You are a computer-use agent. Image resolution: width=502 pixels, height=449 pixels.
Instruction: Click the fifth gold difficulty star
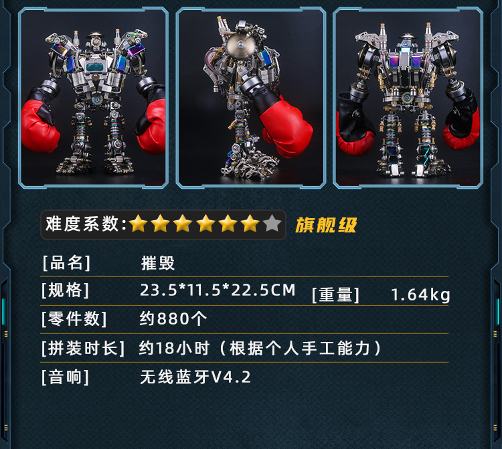[228, 223]
